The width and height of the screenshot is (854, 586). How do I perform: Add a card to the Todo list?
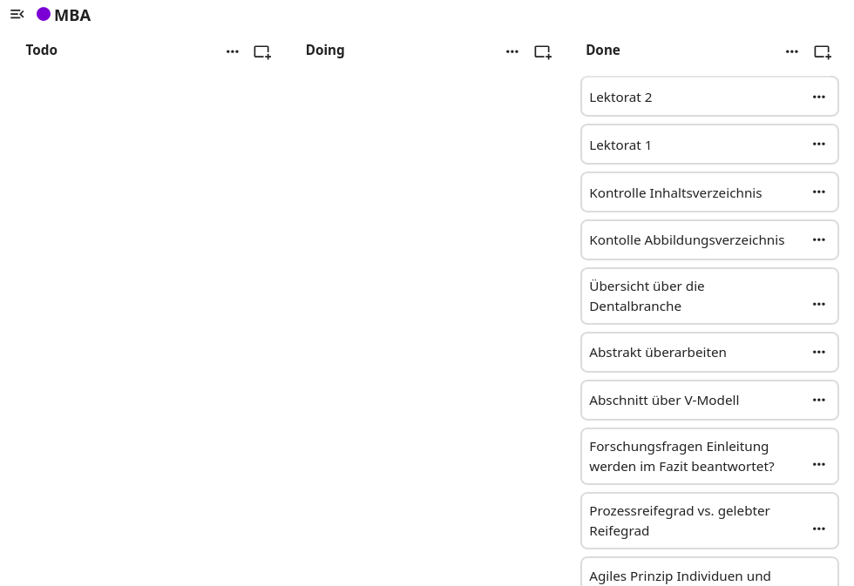(262, 52)
